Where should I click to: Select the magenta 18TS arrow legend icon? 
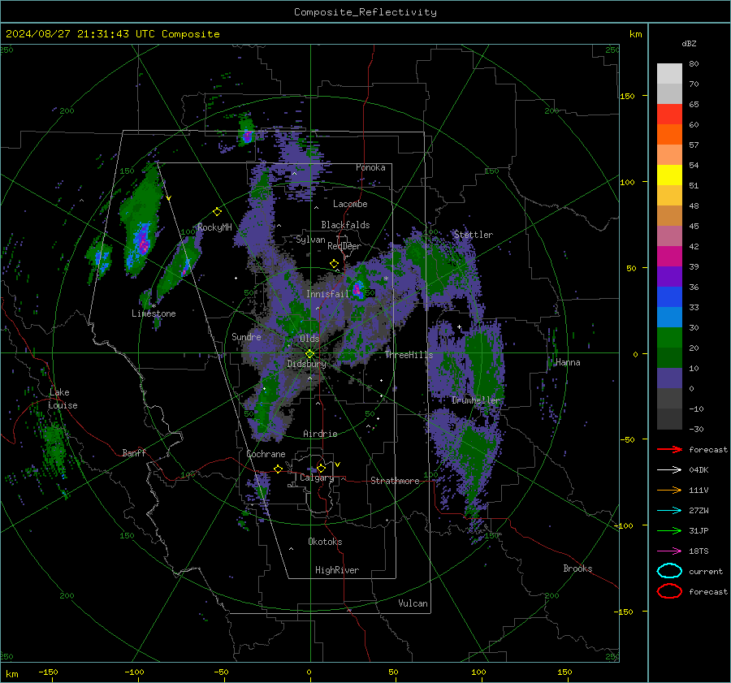(x=669, y=551)
